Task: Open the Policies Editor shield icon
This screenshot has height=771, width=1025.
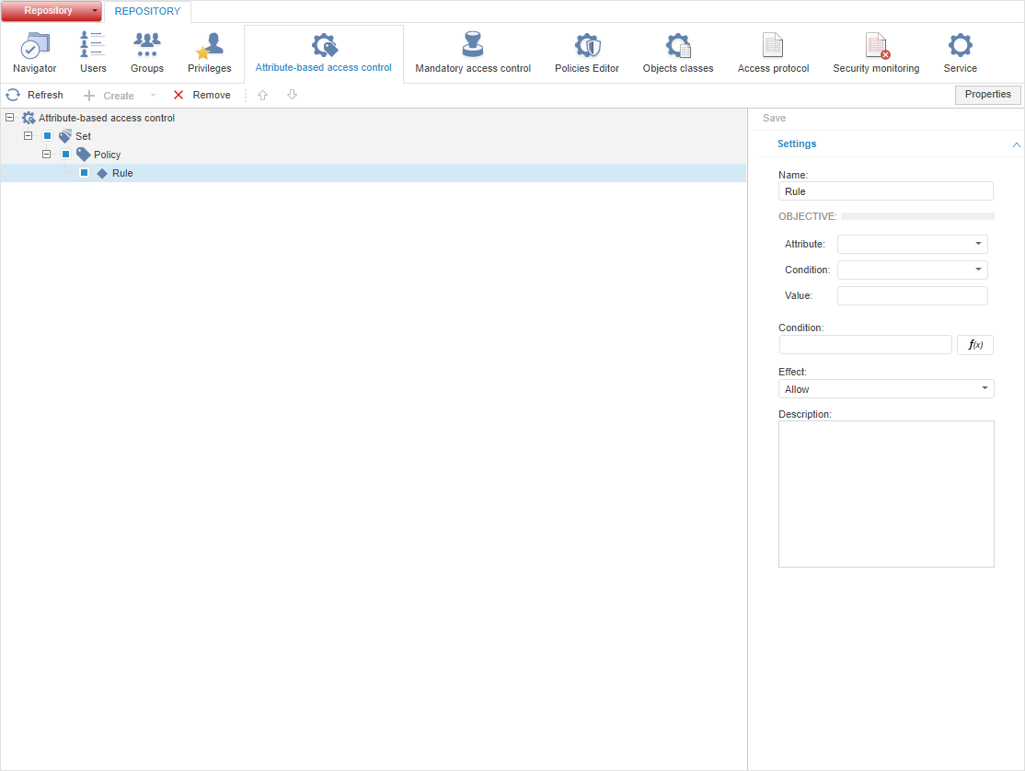Action: click(x=587, y=46)
